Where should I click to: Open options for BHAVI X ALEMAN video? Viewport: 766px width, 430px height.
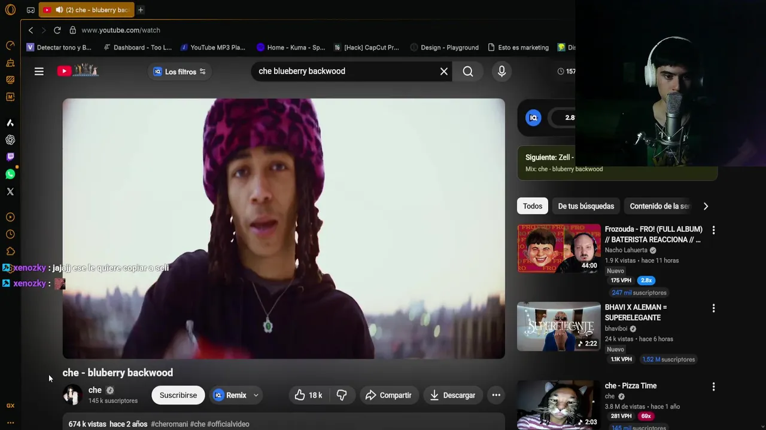click(x=713, y=308)
